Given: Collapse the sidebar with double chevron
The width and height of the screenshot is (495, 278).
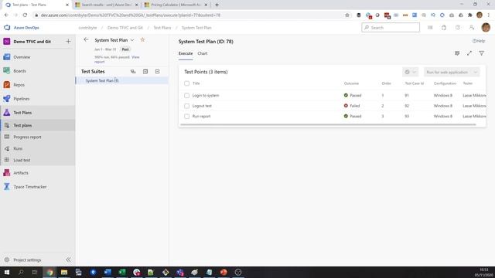Looking at the screenshot, I should click(68, 259).
